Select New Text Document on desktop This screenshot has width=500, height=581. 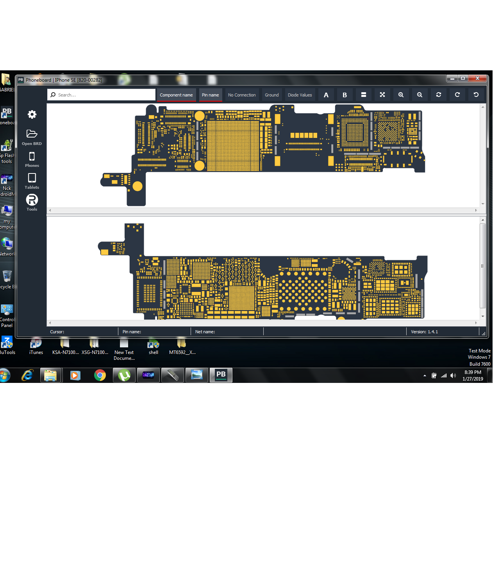124,349
